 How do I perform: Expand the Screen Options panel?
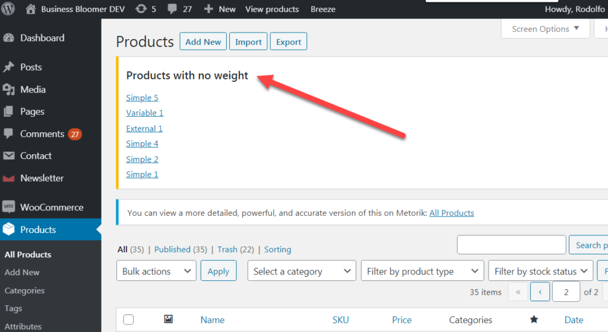coord(545,29)
